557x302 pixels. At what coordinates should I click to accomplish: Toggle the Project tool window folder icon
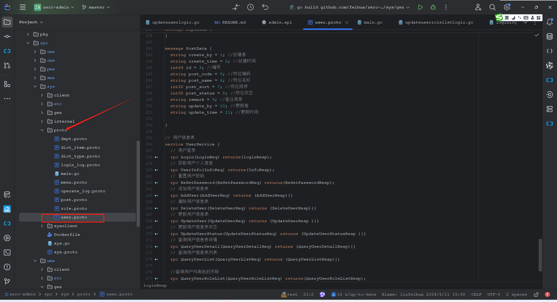7,22
